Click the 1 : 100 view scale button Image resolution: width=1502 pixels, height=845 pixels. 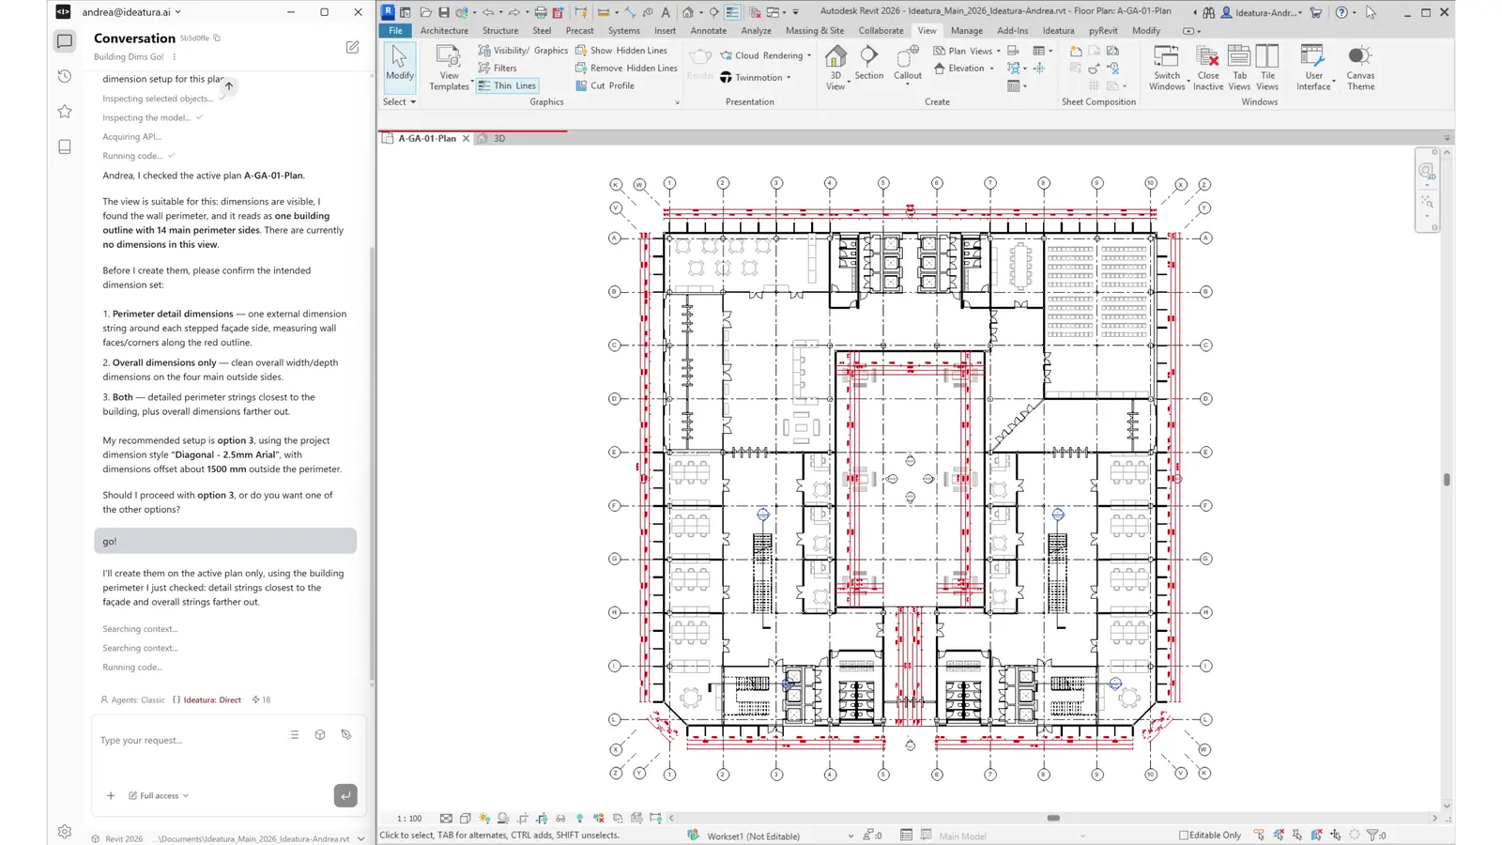409,818
